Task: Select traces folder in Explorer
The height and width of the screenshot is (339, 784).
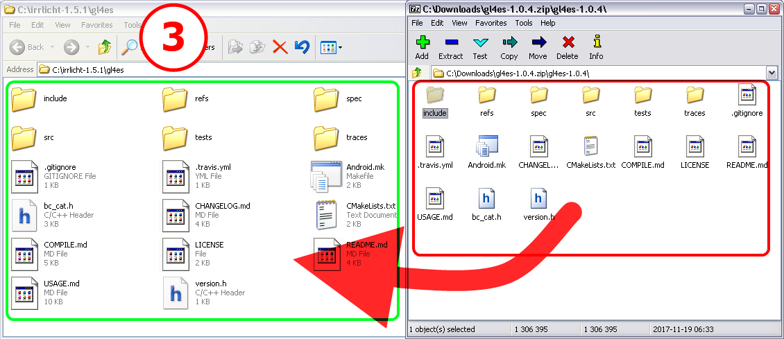Action: 341,137
